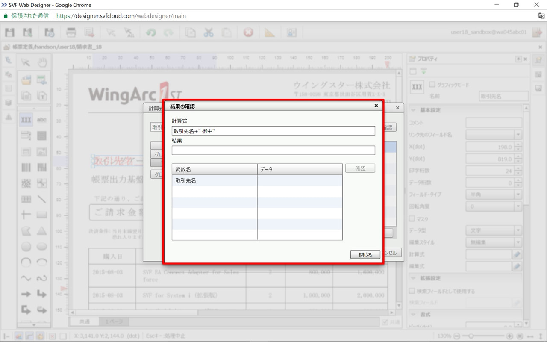This screenshot has width=547, height=342.
Task: Select the hand pan tool
Action: pyautogui.click(x=42, y=63)
